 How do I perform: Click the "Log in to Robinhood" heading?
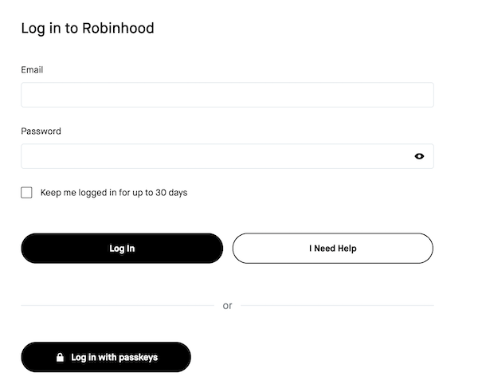[88, 29]
